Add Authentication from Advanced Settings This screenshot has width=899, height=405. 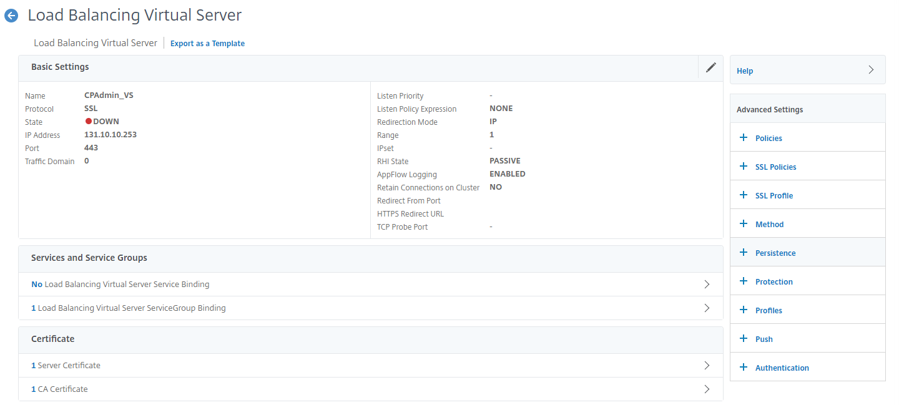(x=782, y=368)
